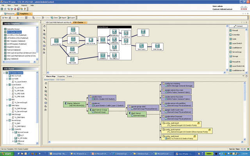The height and width of the screenshot is (156, 250).
Task: Pick the Firewall HA element from palette
Action: coord(235,62)
